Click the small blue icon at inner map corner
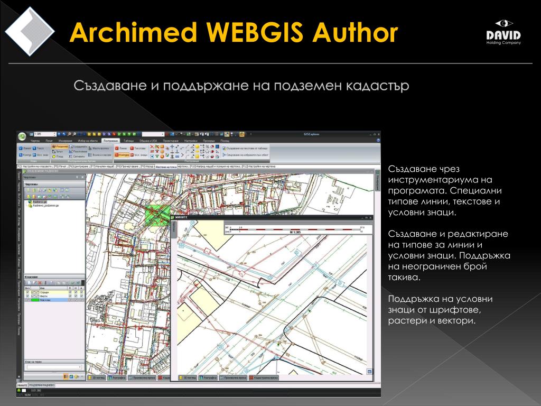 tap(369, 372)
